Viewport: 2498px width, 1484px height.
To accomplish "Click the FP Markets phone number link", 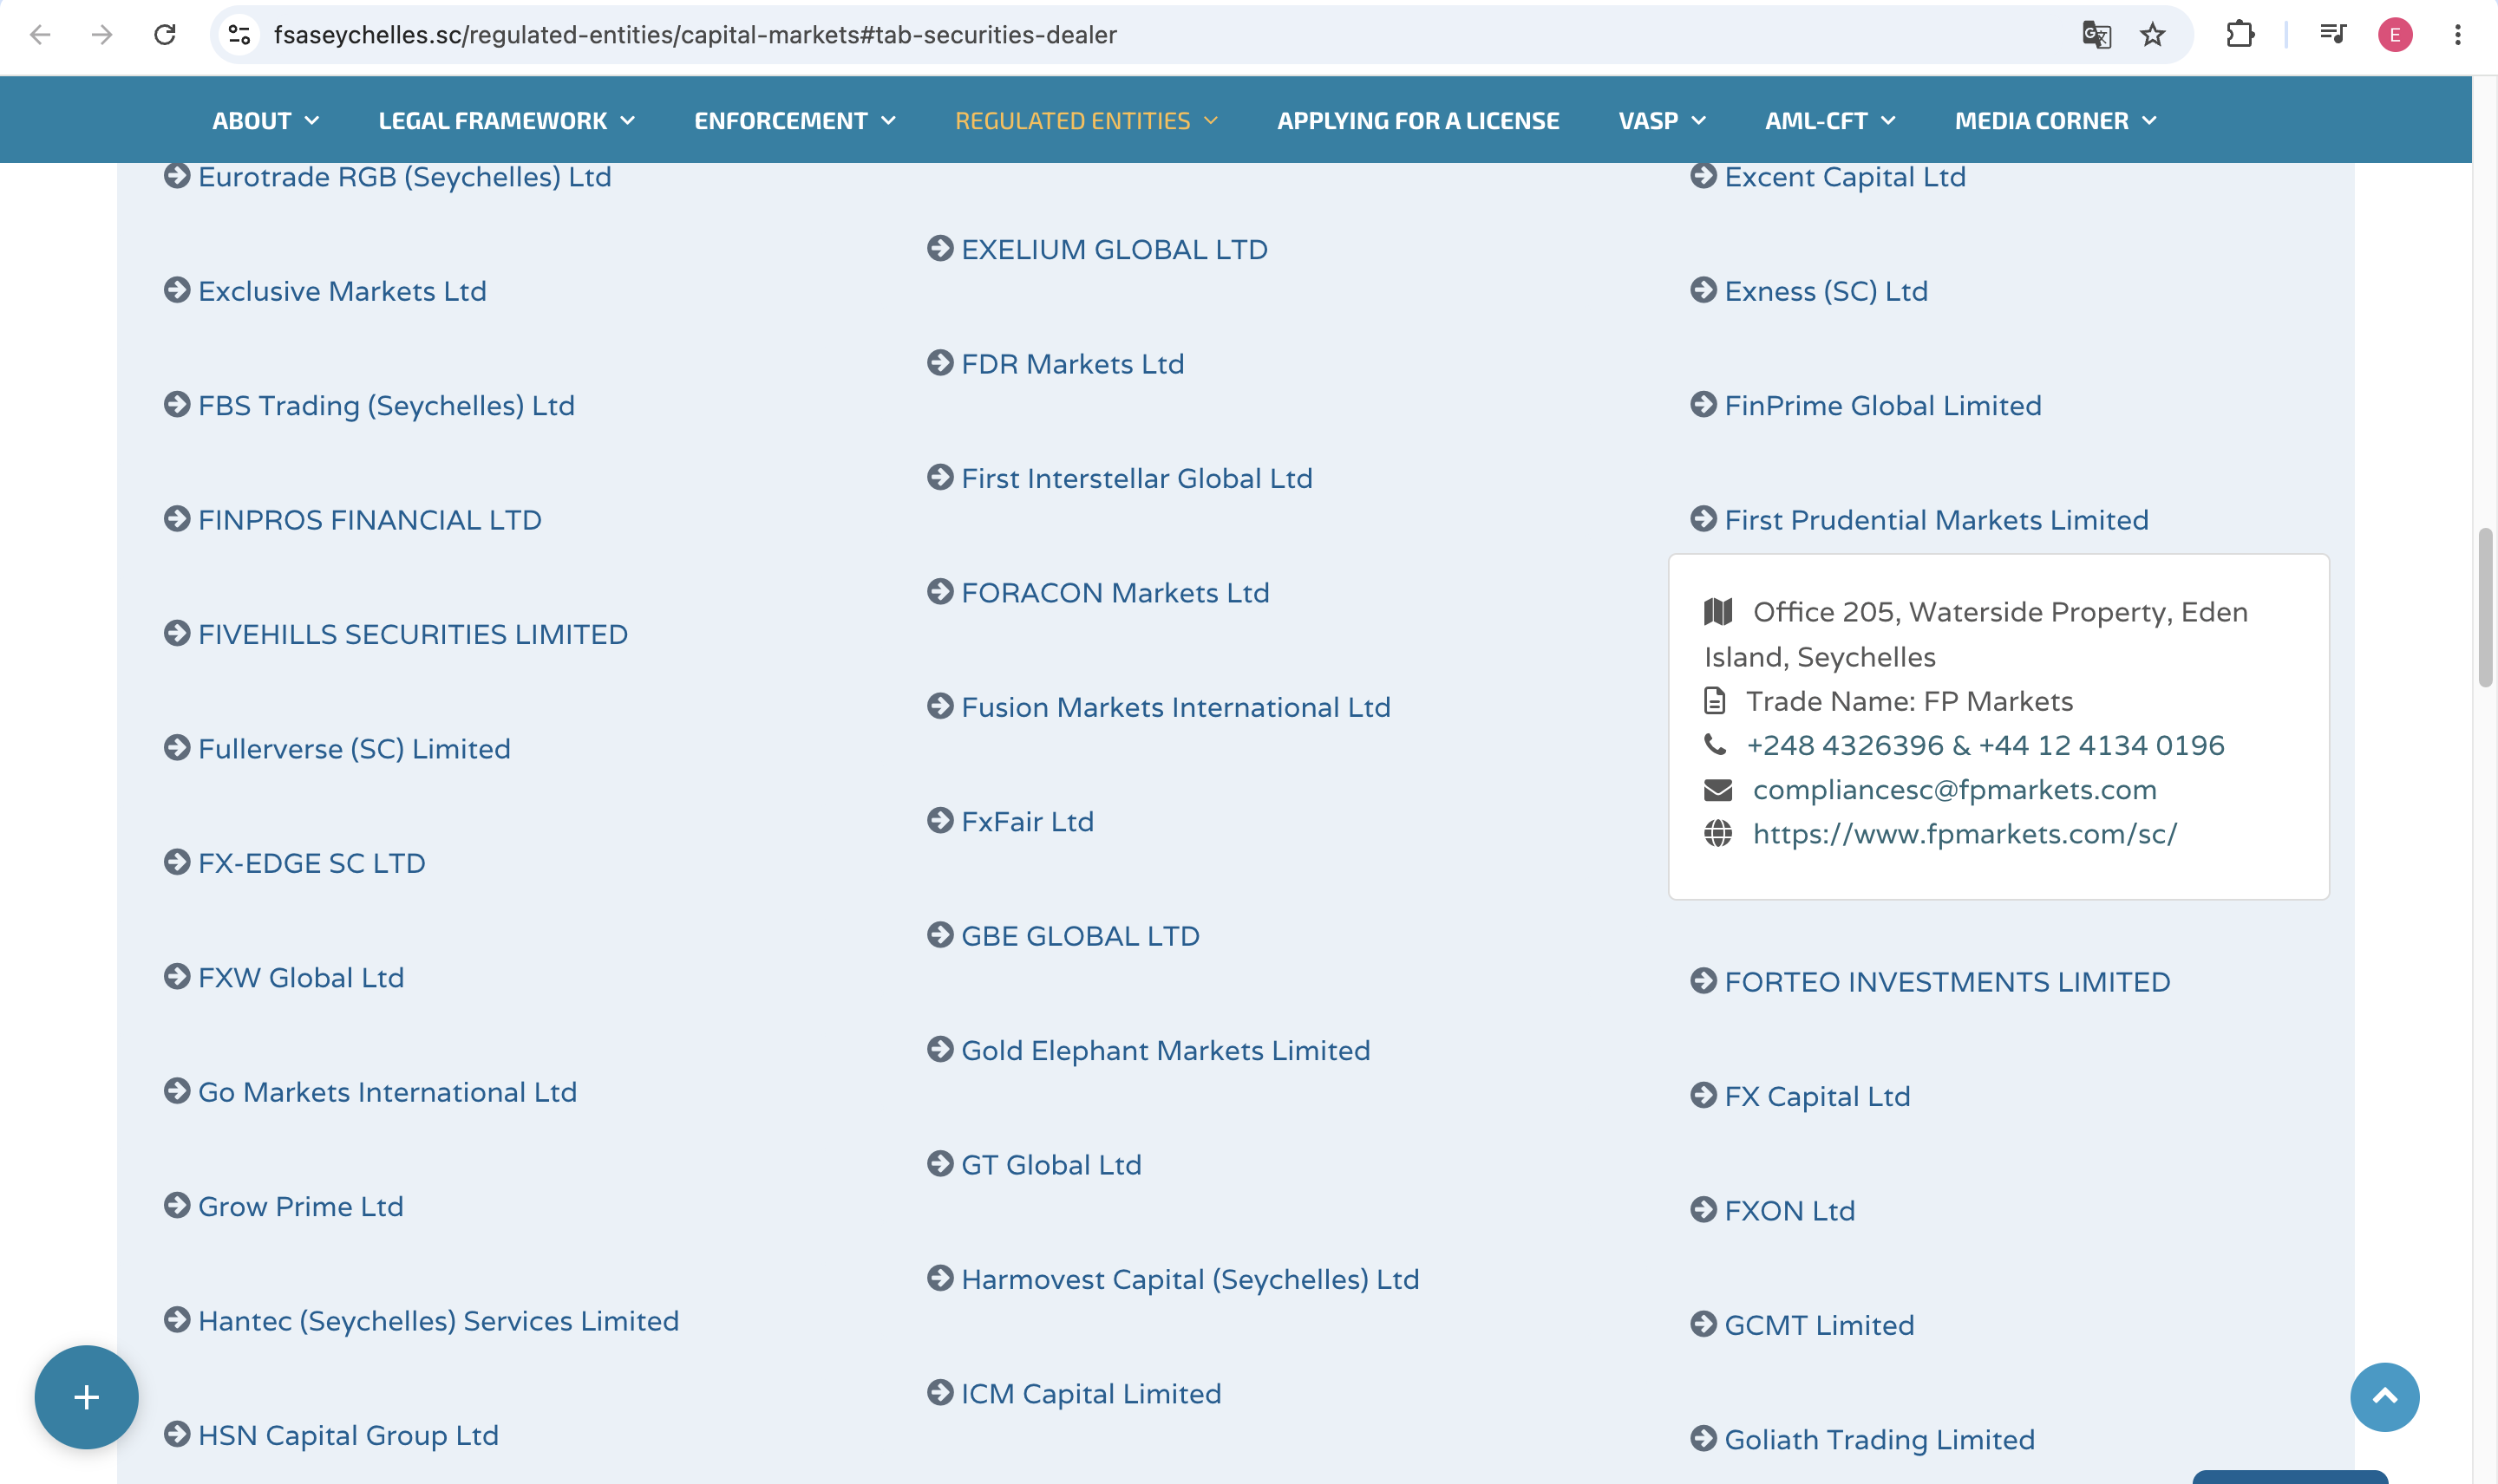I will click(1985, 746).
